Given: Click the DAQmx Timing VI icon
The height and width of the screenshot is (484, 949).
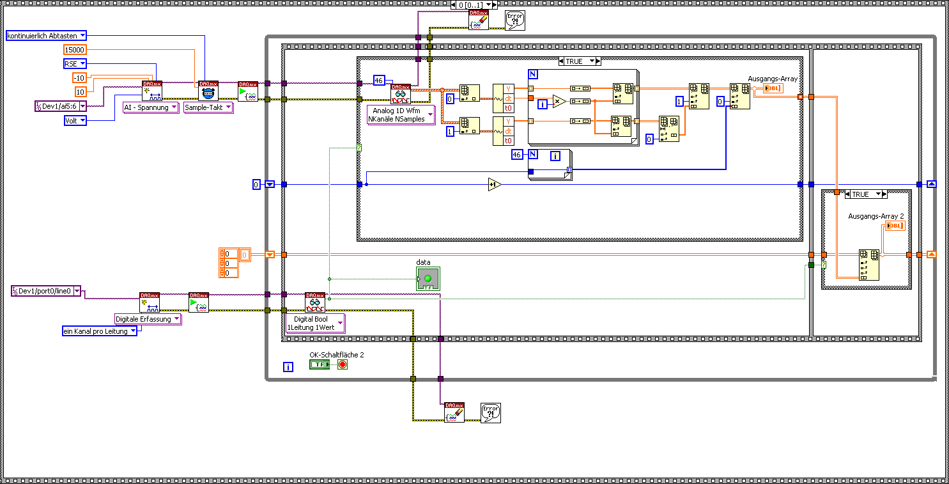Looking at the screenshot, I should (x=208, y=91).
